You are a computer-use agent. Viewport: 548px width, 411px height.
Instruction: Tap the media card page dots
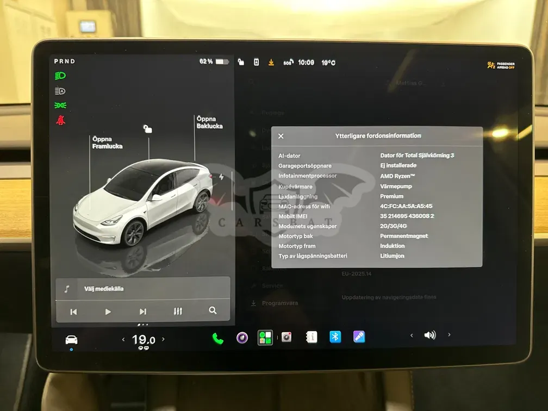(143, 325)
